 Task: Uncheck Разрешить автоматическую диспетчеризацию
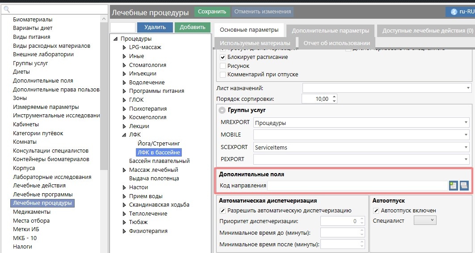(223, 211)
